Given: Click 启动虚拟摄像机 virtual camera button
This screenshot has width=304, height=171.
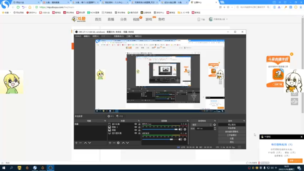Looking at the screenshot, I should point(232,131).
